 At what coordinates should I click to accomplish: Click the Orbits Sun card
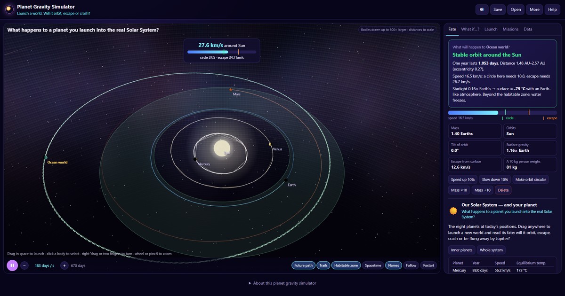pyautogui.click(x=530, y=131)
